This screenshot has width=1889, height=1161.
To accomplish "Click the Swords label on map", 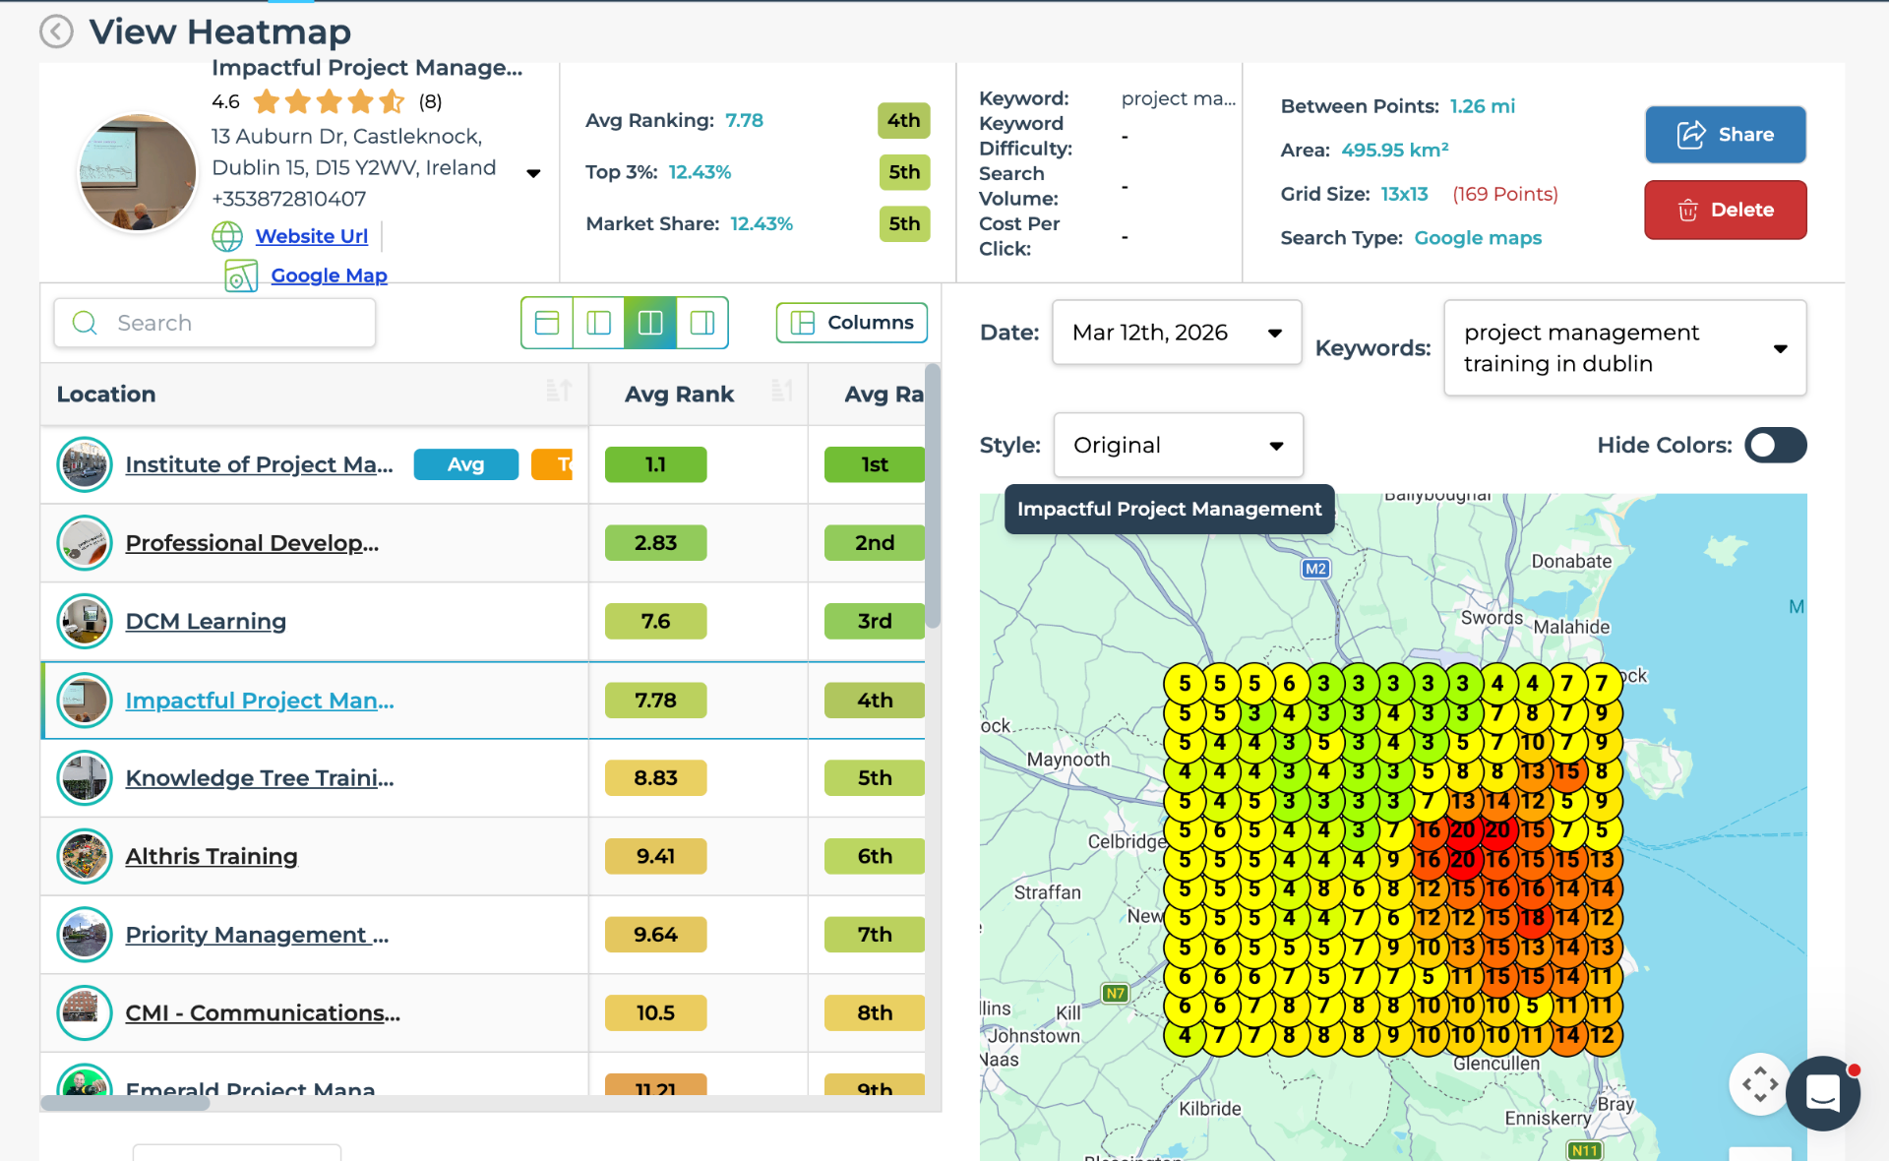I will click(x=1491, y=618).
